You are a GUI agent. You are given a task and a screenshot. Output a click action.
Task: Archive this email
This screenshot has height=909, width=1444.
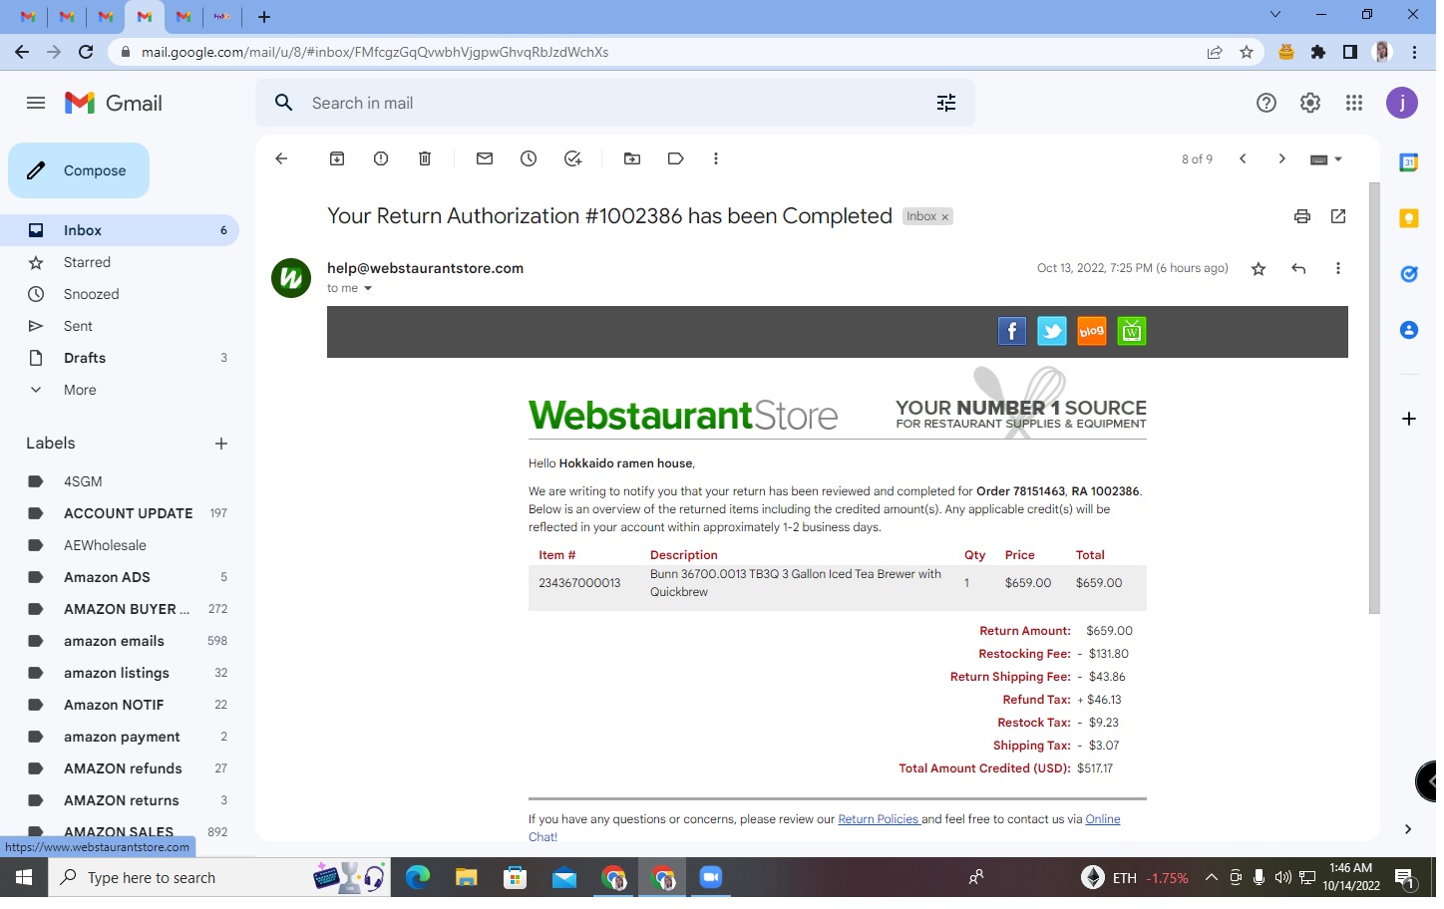coord(337,158)
